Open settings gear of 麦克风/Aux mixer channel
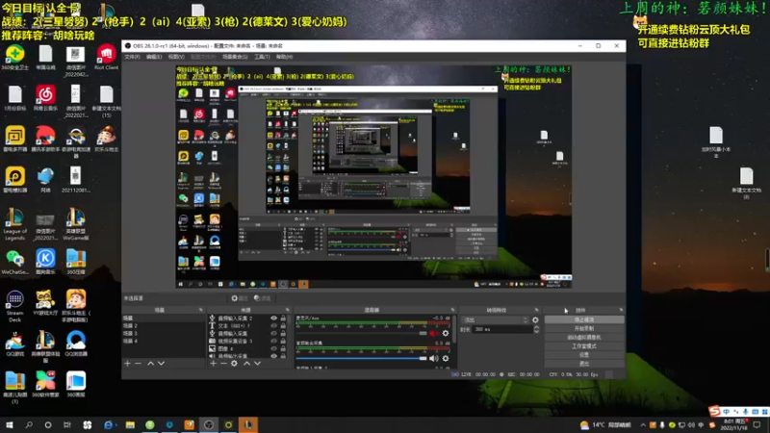The image size is (770, 433). click(x=446, y=333)
